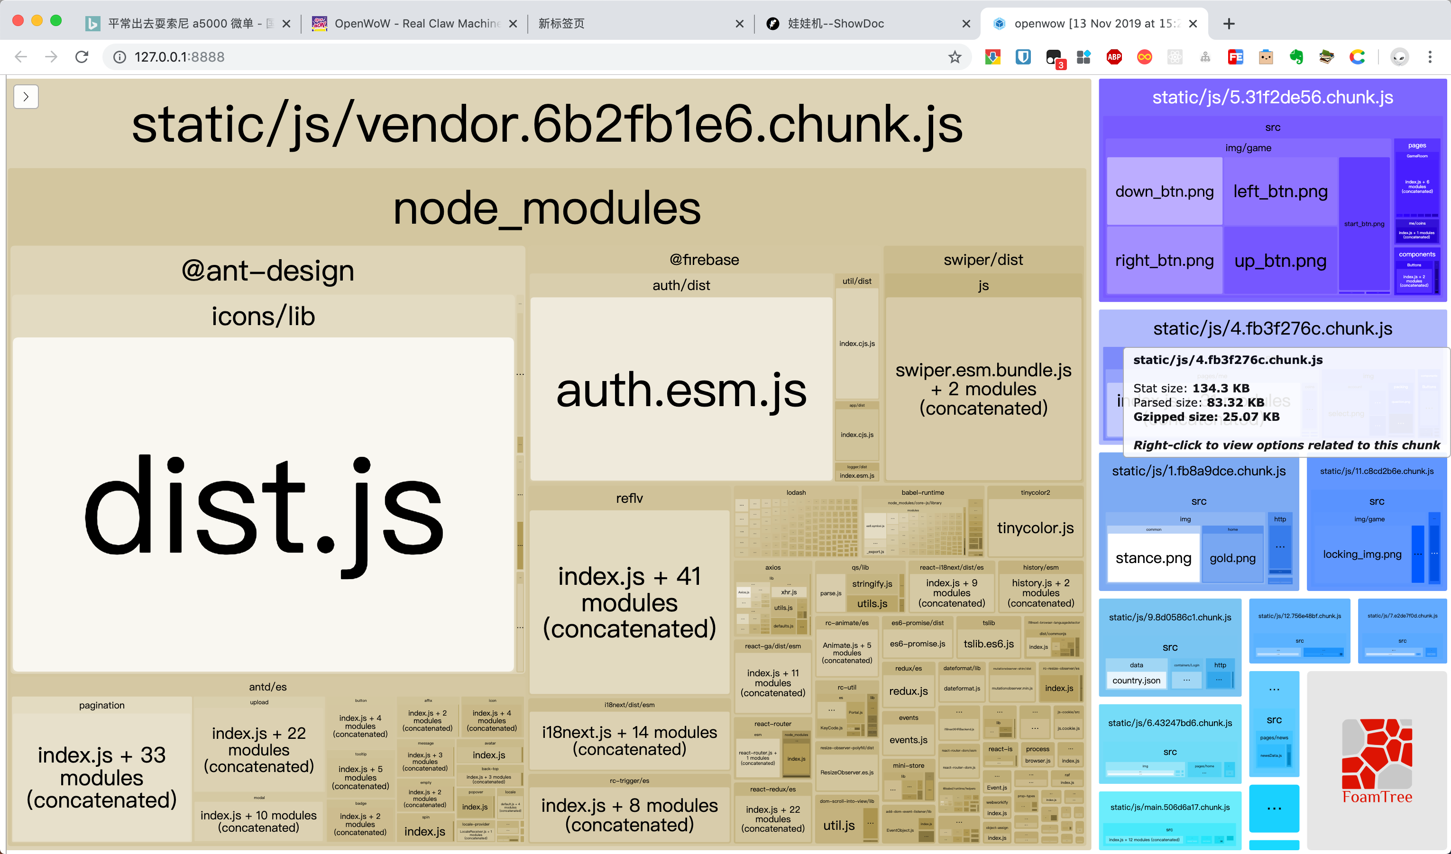Open the Evernote elephant extension
The image size is (1451, 854).
tap(1296, 57)
